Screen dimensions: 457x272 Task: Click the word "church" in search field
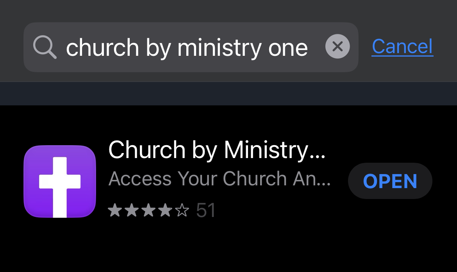[102, 48]
